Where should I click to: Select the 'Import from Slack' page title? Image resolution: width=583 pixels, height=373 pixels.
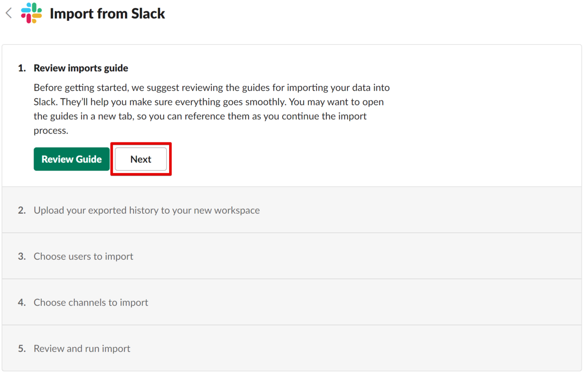107,14
